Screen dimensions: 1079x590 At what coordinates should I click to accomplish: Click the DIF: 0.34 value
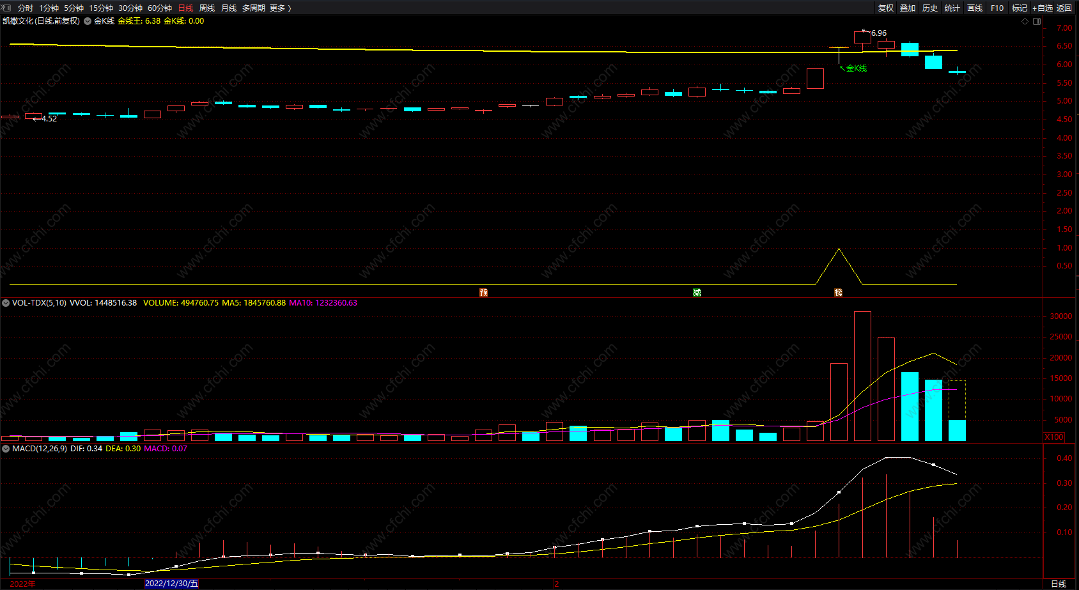pos(86,449)
